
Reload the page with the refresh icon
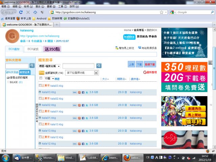click(21, 12)
